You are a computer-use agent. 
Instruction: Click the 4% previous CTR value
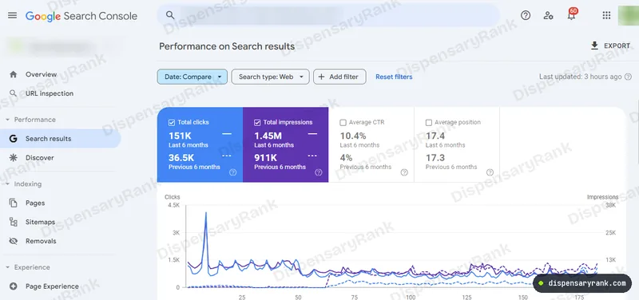(346, 157)
